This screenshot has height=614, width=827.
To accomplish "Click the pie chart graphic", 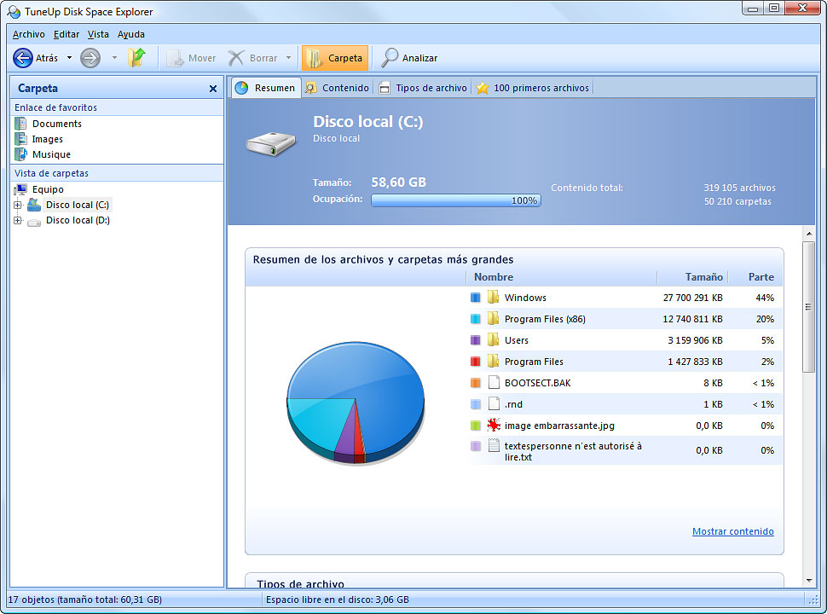I will tap(356, 403).
